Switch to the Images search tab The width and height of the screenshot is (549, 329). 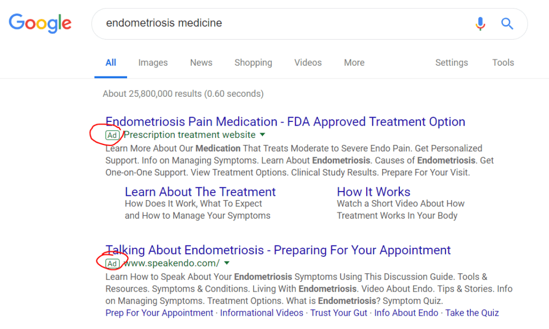point(153,63)
